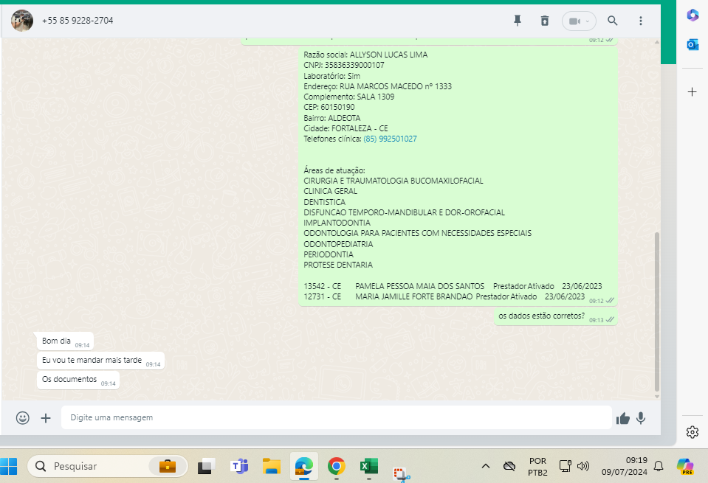
Task: Click the 'Os documentos' message
Action: point(78,380)
